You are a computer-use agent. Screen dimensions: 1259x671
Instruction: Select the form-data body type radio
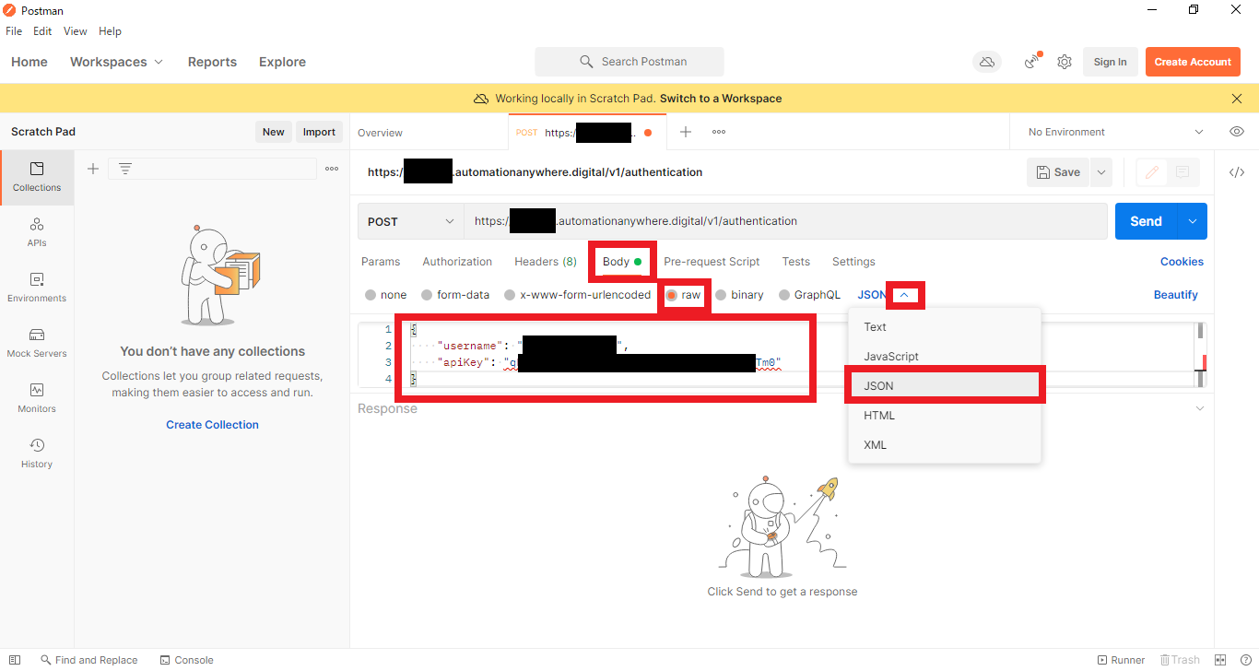[x=427, y=295]
